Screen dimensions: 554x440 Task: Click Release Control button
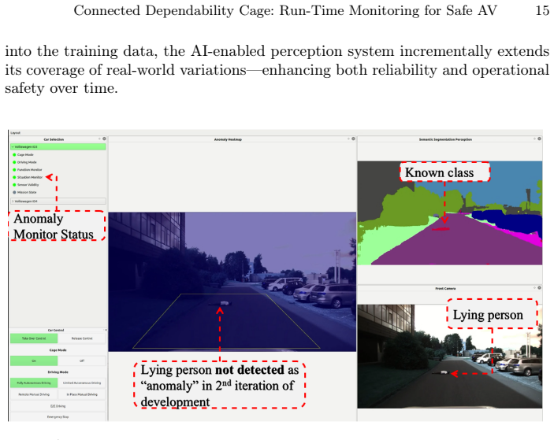(82, 338)
